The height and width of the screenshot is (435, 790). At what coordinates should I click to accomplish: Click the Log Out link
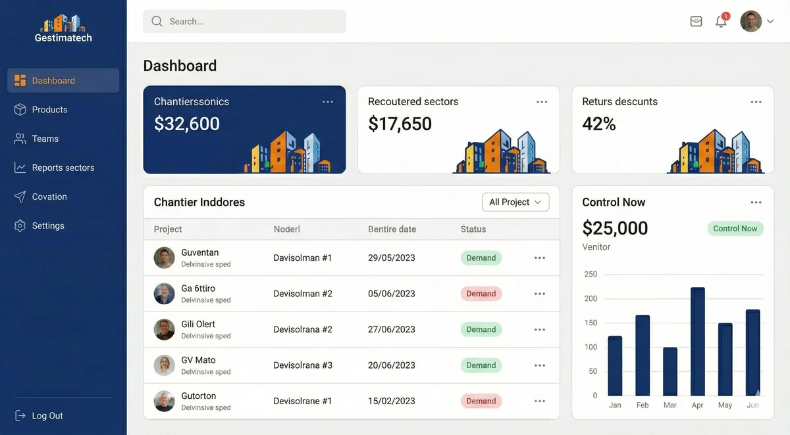pos(47,416)
